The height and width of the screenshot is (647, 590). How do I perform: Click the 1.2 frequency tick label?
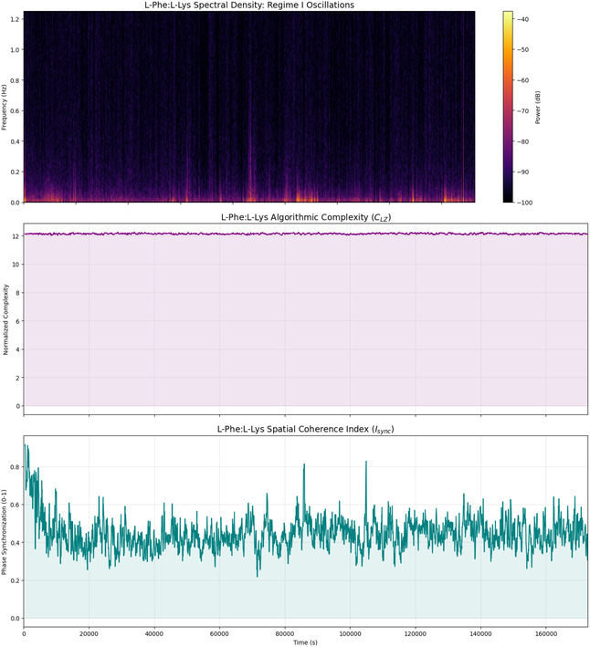pyautogui.click(x=15, y=19)
